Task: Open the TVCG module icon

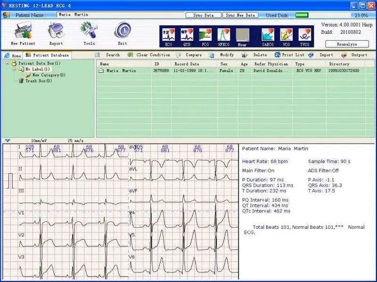Action: pos(305,35)
